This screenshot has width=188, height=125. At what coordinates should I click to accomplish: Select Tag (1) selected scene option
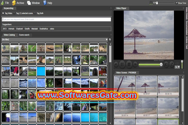pos(14,13)
